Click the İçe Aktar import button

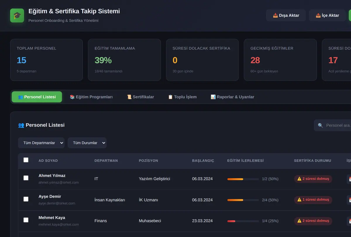pyautogui.click(x=328, y=15)
